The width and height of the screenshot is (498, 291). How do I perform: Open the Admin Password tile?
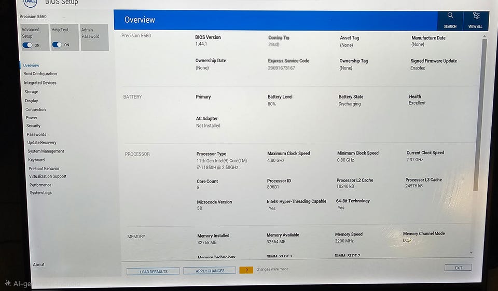(94, 37)
